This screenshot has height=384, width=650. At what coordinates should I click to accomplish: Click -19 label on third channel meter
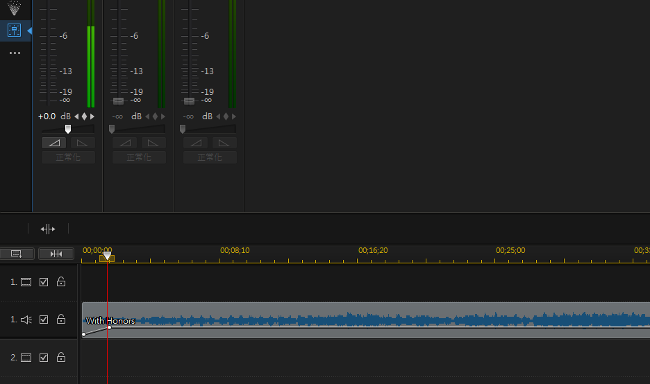(x=207, y=92)
